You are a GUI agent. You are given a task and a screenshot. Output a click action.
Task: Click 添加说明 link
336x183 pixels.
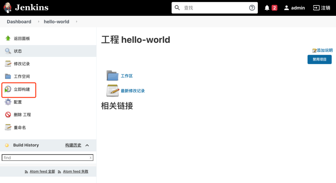click(x=324, y=50)
